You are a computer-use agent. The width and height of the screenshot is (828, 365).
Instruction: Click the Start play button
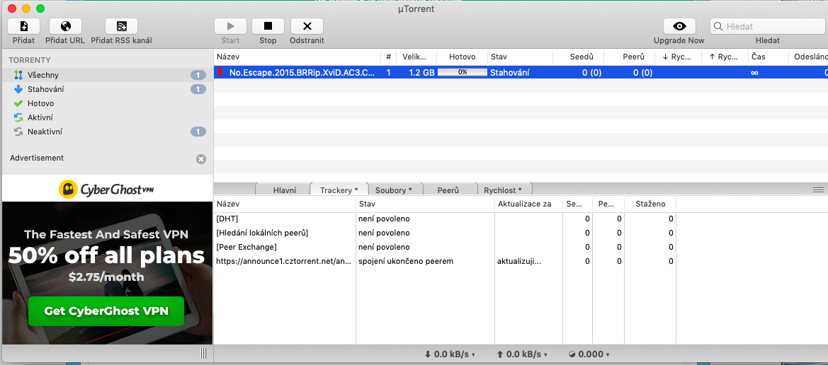click(230, 26)
